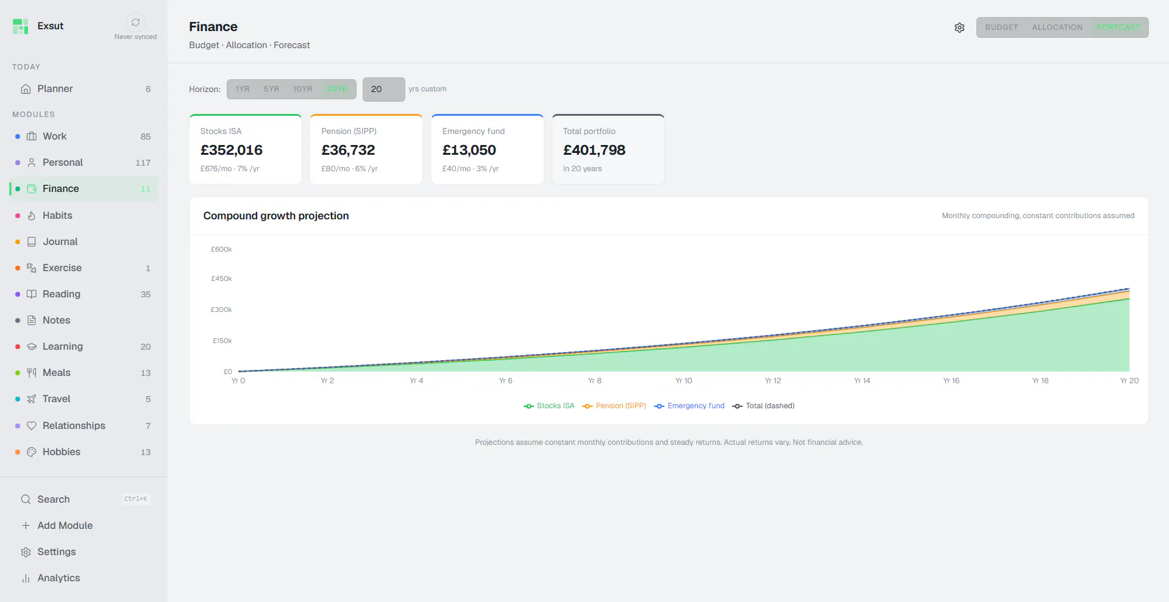Select the 5YR horizon option
The height and width of the screenshot is (602, 1169).
tap(271, 89)
